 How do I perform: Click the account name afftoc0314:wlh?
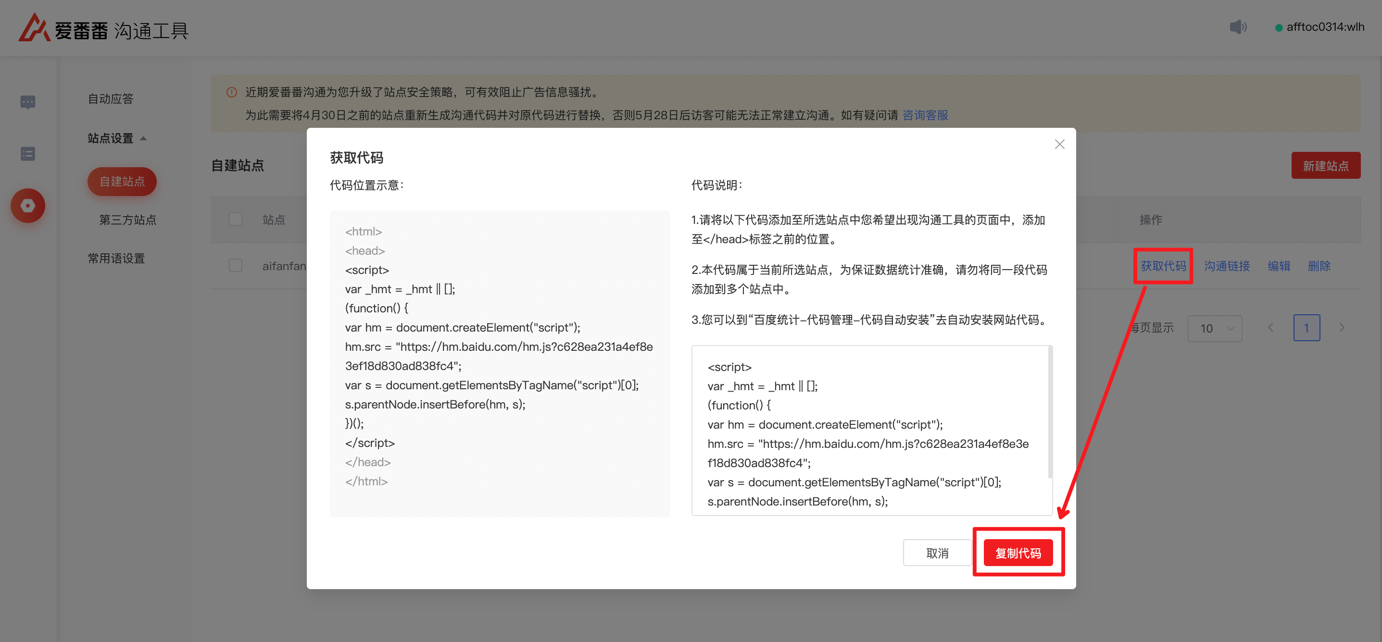tap(1325, 27)
